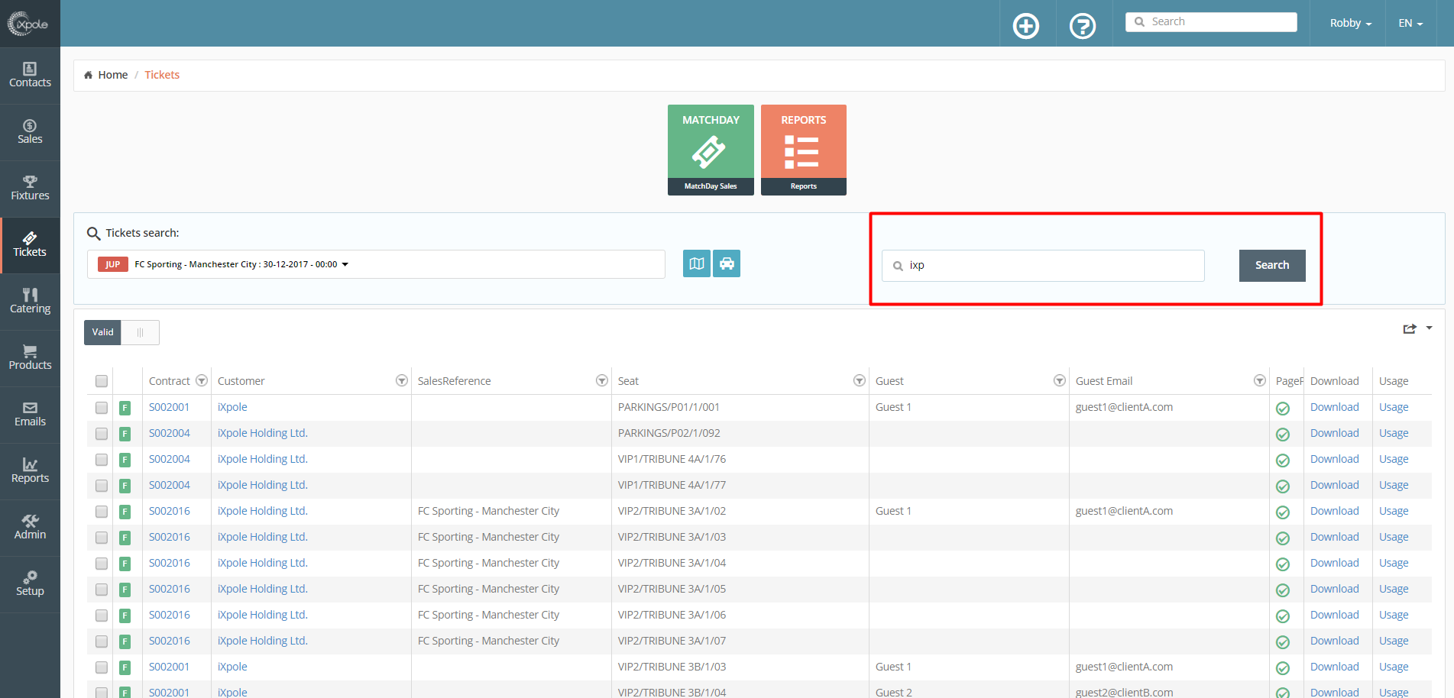Expand the export options caret

1429,328
